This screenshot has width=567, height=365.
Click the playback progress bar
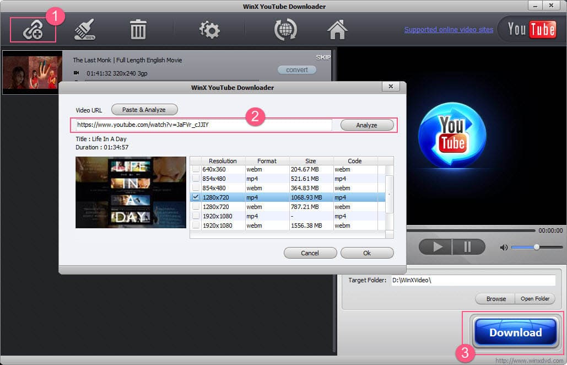[x=471, y=230]
